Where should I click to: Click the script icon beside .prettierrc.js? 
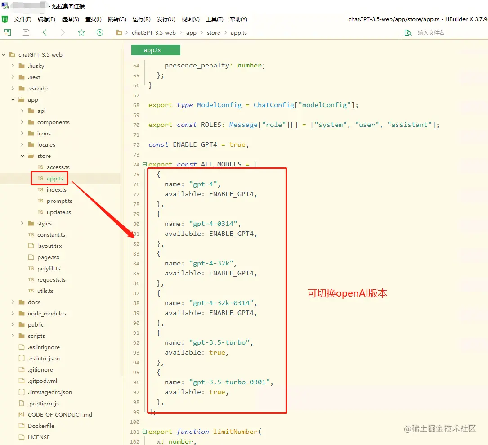pyautogui.click(x=22, y=403)
